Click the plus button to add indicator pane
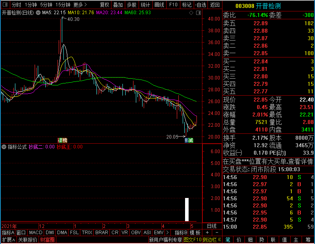 click(x=207, y=233)
